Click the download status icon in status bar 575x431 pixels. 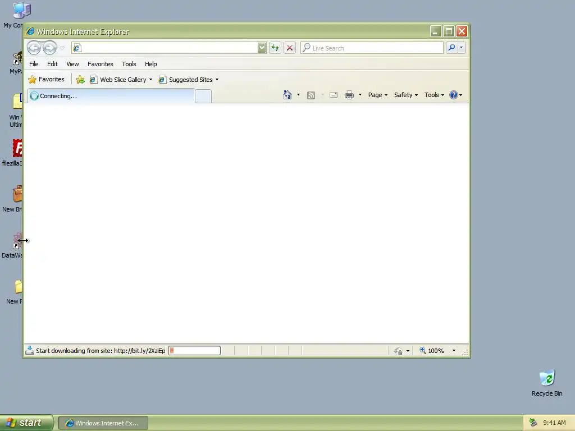(x=30, y=350)
